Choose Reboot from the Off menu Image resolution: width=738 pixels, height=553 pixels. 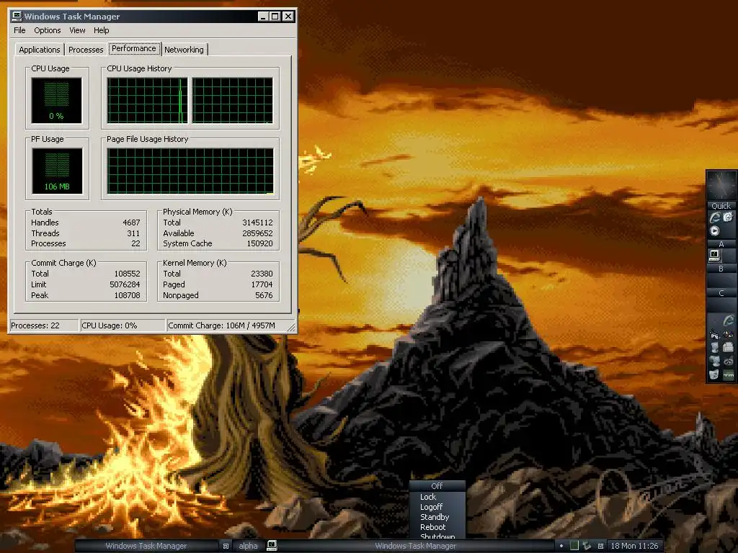432,527
